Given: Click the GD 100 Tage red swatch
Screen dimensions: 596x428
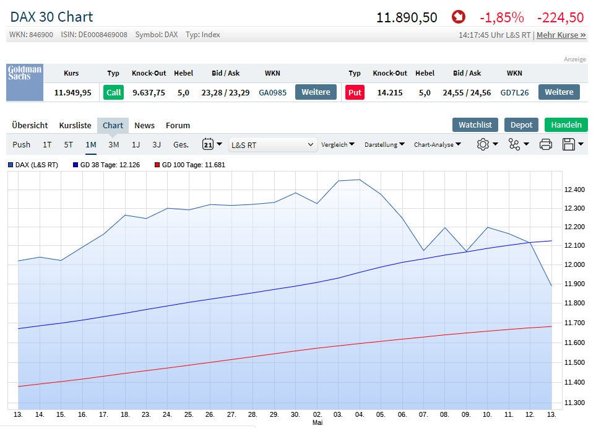Looking at the screenshot, I should (157, 165).
